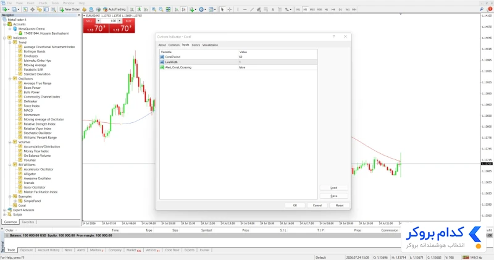Select the draw Trendline tool

(252, 9)
